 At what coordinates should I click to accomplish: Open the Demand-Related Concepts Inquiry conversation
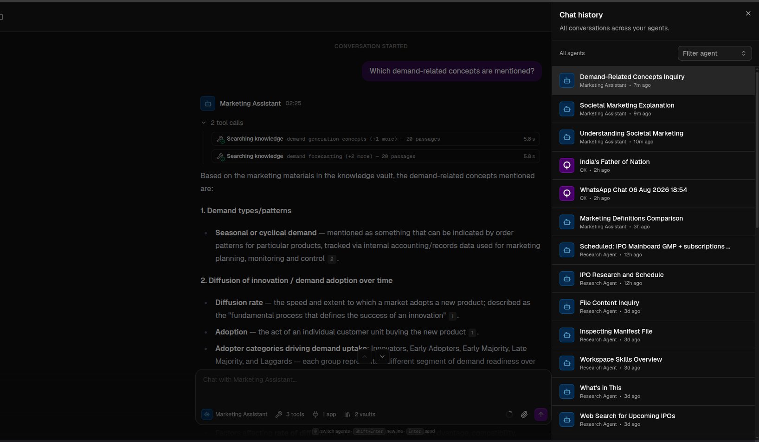pyautogui.click(x=653, y=81)
